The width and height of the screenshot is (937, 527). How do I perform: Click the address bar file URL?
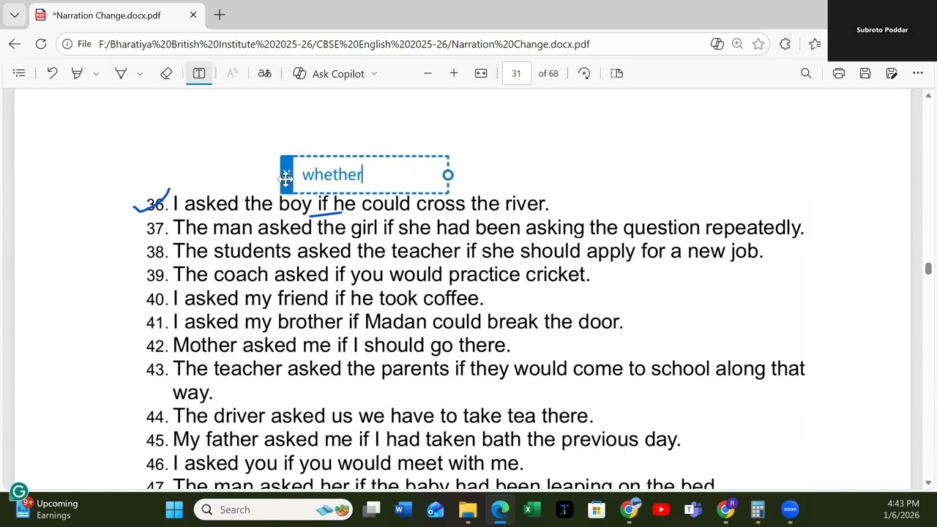point(344,44)
